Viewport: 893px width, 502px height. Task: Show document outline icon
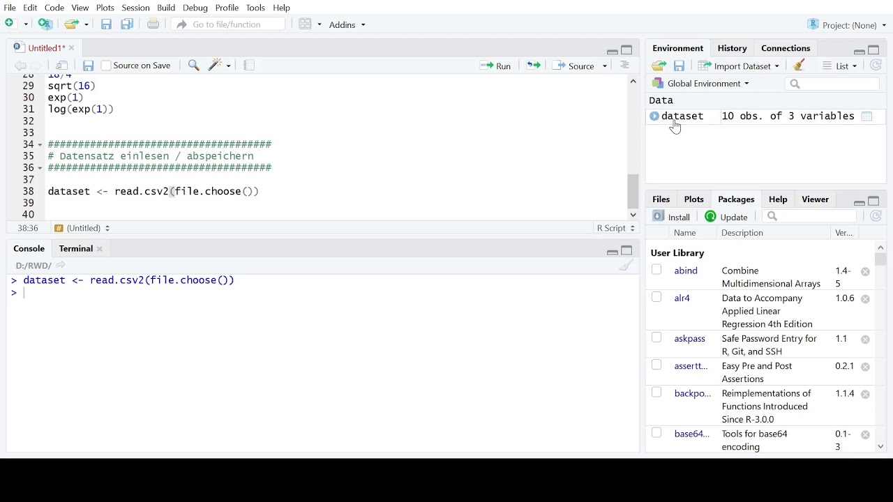tap(624, 66)
